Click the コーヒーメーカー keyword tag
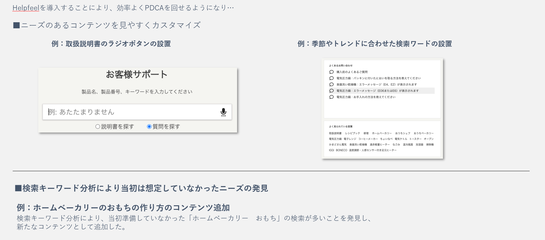 (x=368, y=139)
